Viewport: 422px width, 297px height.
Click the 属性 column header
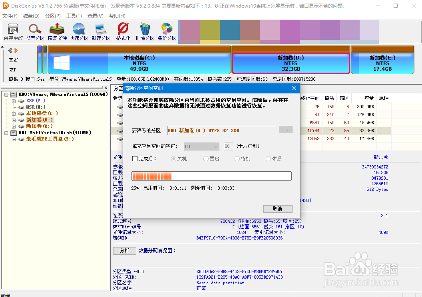click(384, 98)
